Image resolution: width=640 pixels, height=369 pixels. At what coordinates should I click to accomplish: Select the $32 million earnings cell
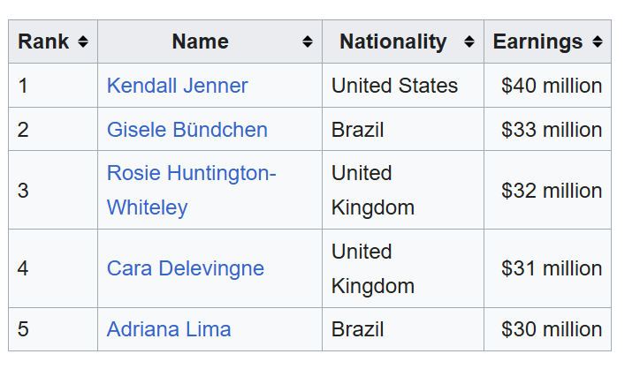coord(547,190)
